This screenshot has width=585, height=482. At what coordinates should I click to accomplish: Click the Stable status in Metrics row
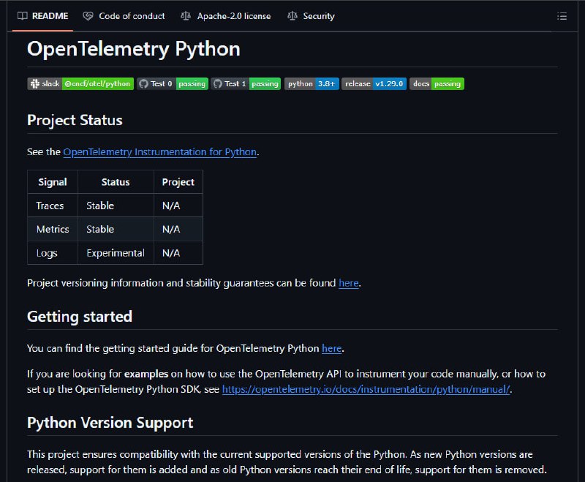click(x=116, y=229)
